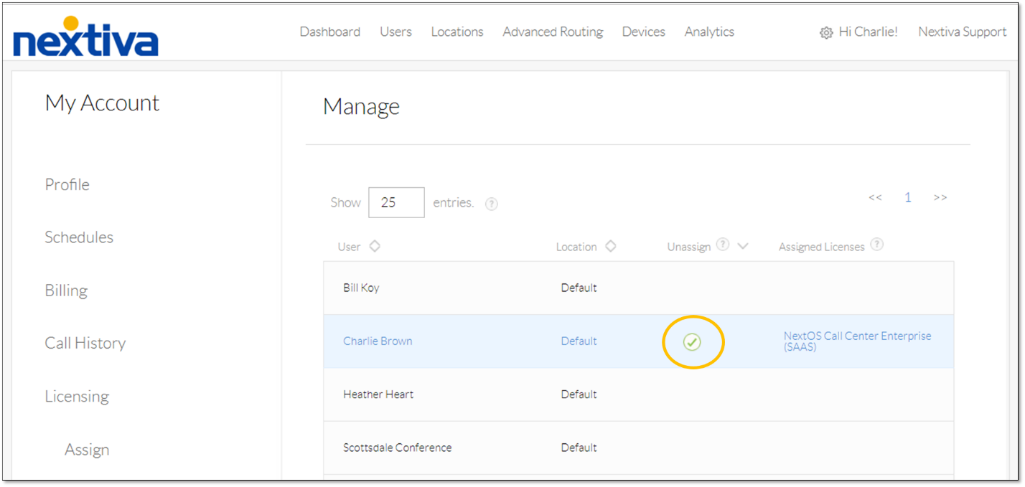This screenshot has width=1025, height=487.
Task: Go to next page with >> button
Action: [x=940, y=197]
